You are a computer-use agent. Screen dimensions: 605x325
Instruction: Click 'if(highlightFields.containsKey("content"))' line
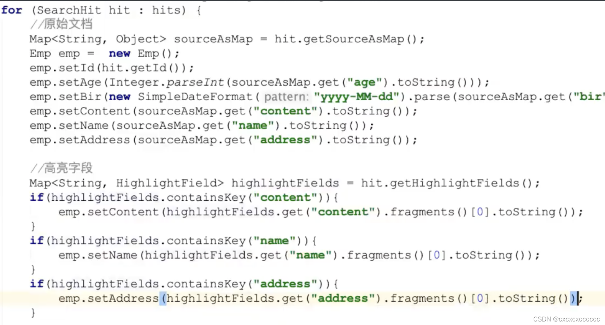pyautogui.click(x=184, y=197)
